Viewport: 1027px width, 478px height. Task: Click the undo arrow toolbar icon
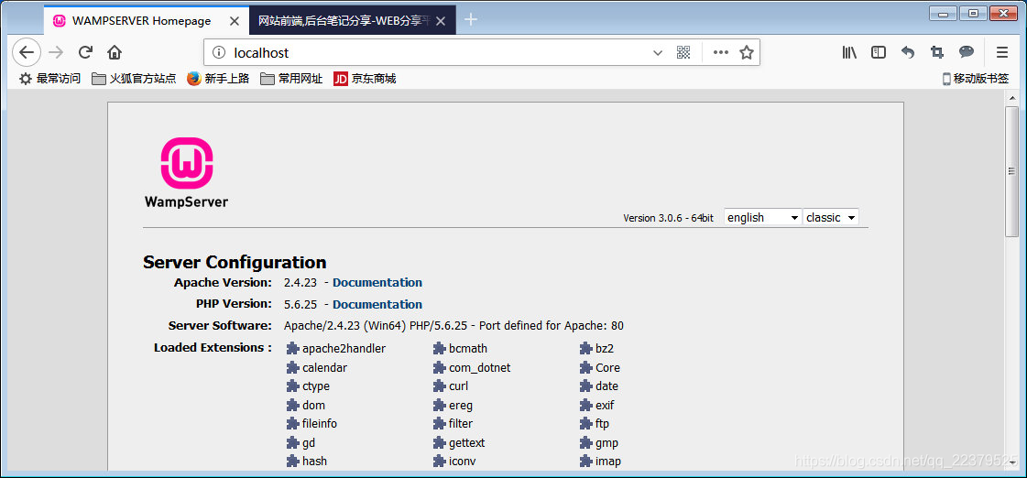pos(908,52)
